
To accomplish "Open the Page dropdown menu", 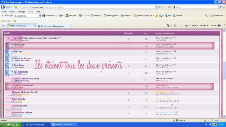I will tap(195, 25).
